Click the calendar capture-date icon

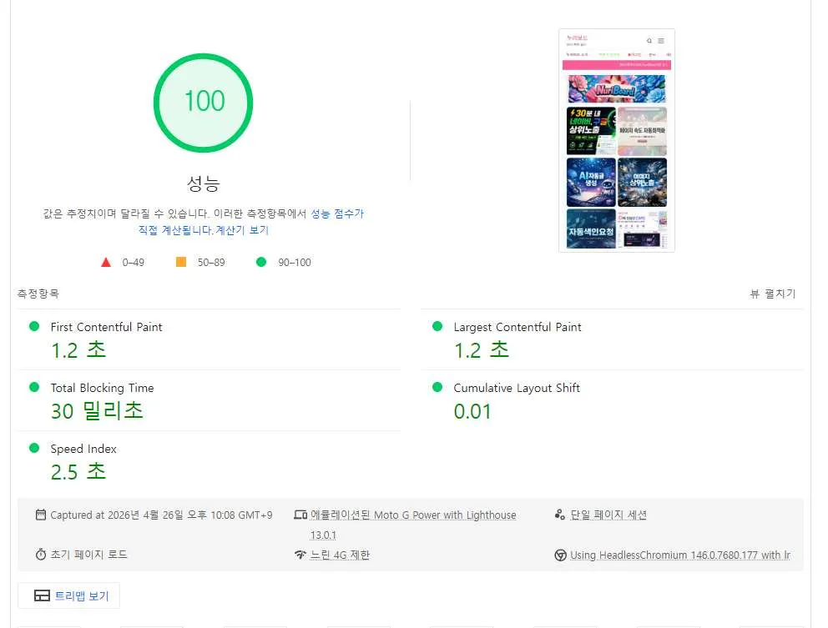click(41, 515)
